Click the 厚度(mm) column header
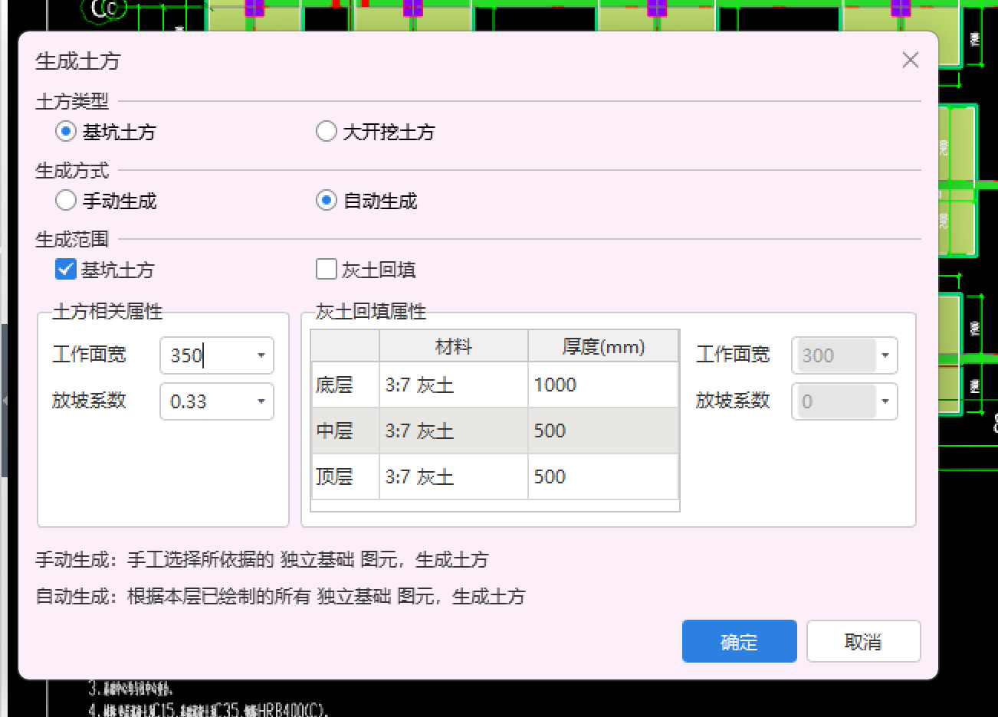The width and height of the screenshot is (998, 717). [603, 346]
